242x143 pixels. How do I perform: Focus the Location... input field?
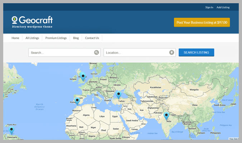click(x=139, y=53)
